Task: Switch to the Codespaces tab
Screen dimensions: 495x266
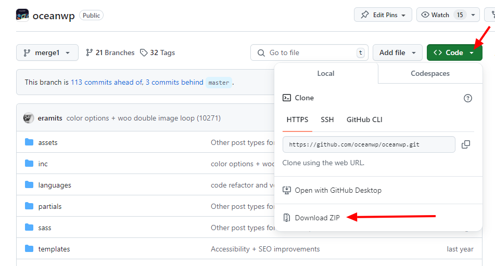Action: 430,73
